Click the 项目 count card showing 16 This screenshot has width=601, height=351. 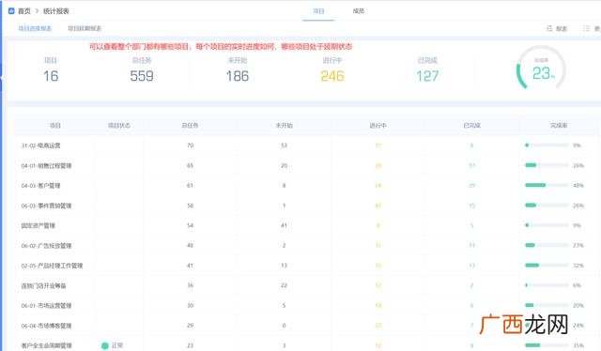coord(51,70)
